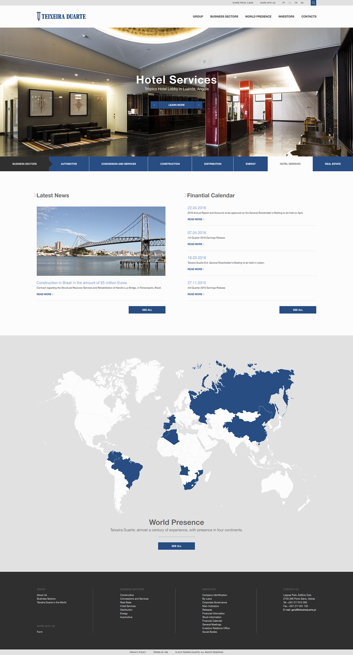This screenshot has height=655, width=353.
Task: Click the Teixeira Duarte logo
Action: tap(61, 16)
